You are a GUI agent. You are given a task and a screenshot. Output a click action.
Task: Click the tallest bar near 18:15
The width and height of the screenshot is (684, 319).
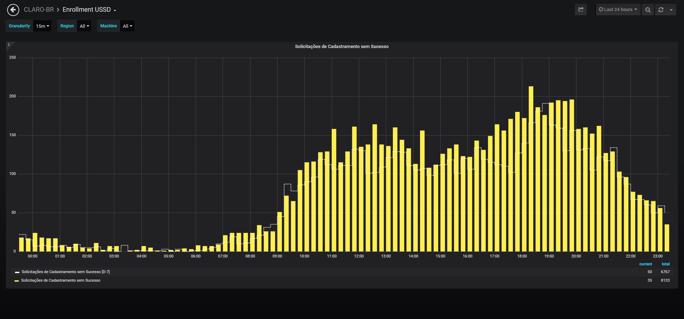pyautogui.click(x=531, y=169)
